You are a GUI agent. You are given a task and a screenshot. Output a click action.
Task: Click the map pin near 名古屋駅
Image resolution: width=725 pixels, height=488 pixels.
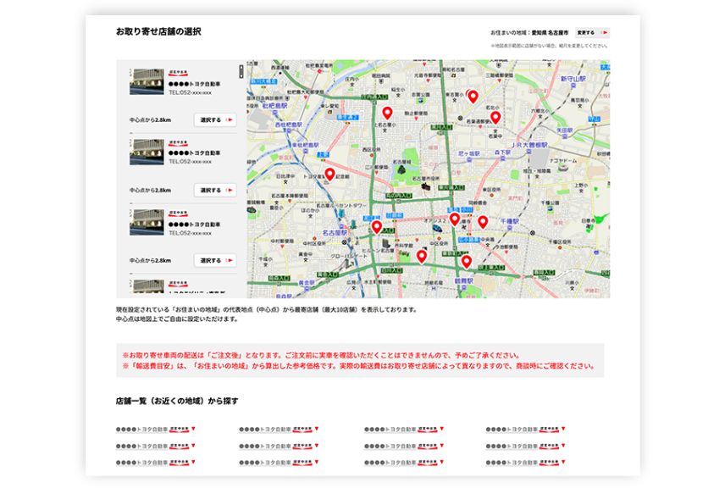376,228
